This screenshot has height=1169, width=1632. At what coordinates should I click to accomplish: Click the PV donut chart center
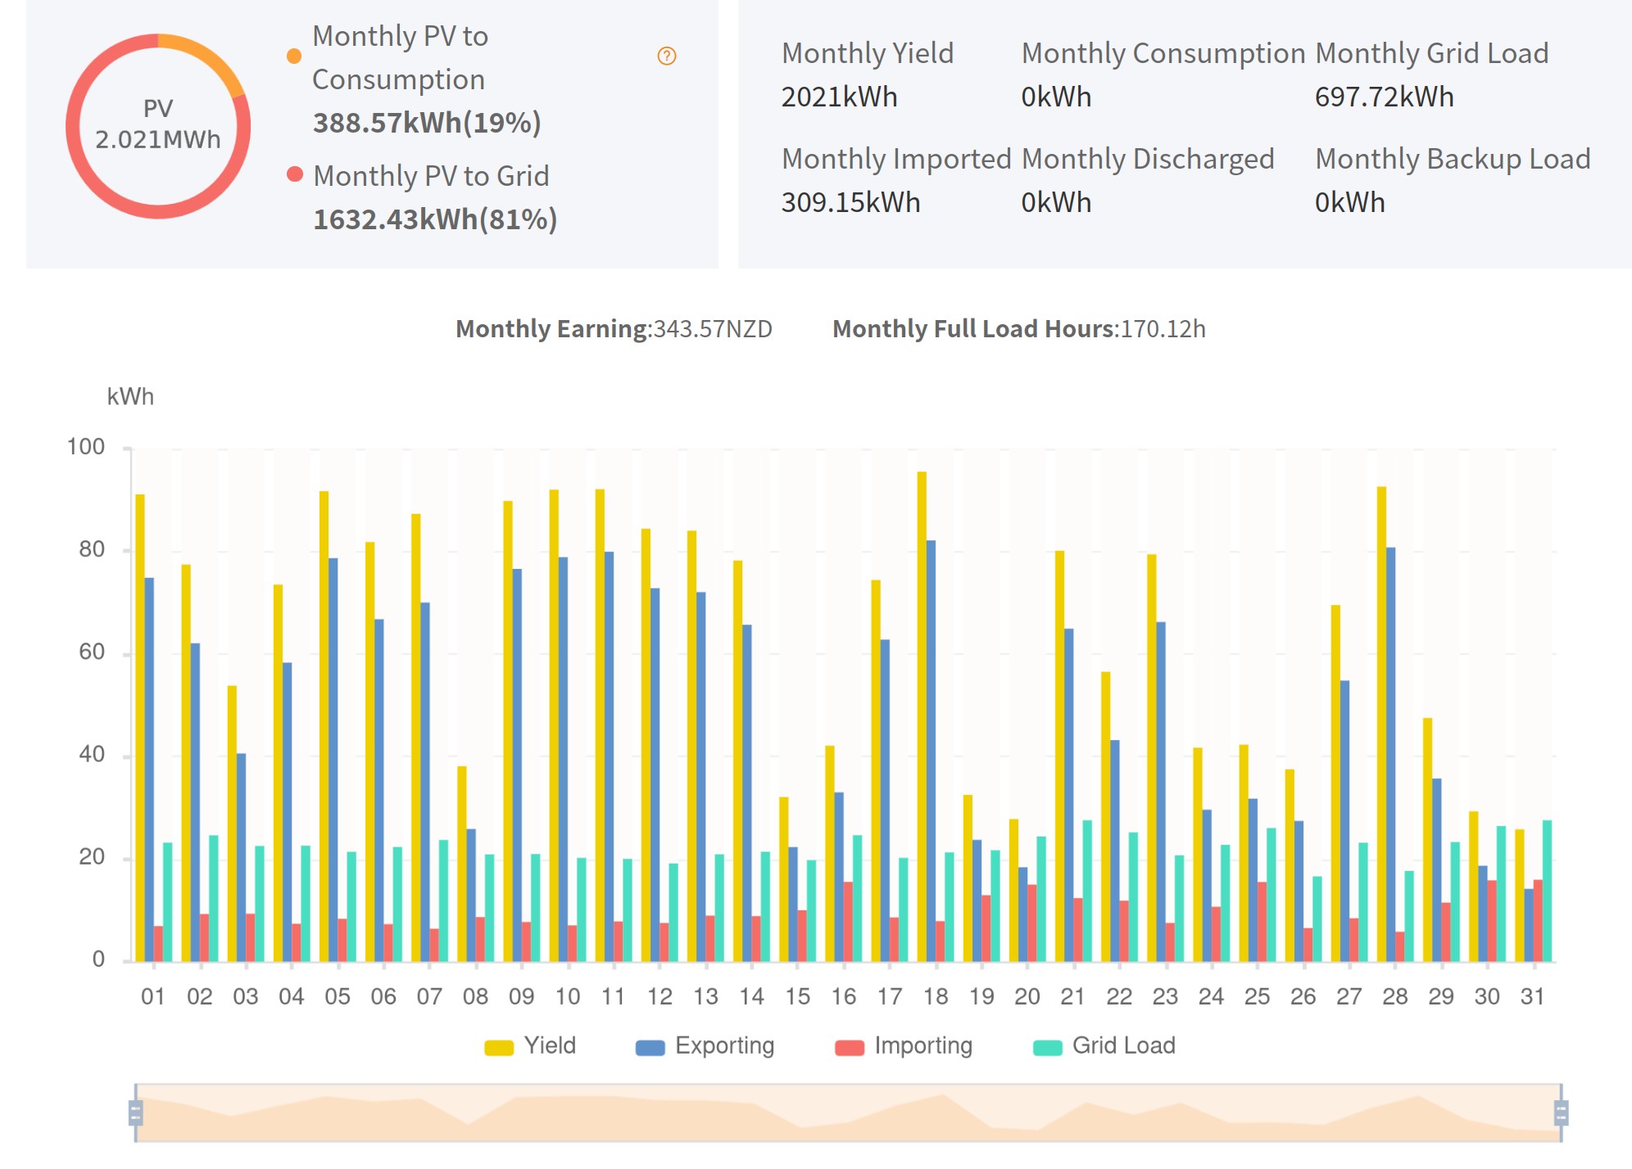[x=158, y=125]
